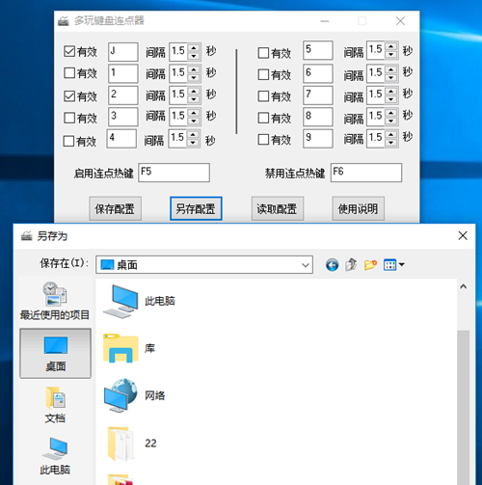The image size is (482, 485).
Task: Click the 读取配置 button
Action: click(278, 209)
